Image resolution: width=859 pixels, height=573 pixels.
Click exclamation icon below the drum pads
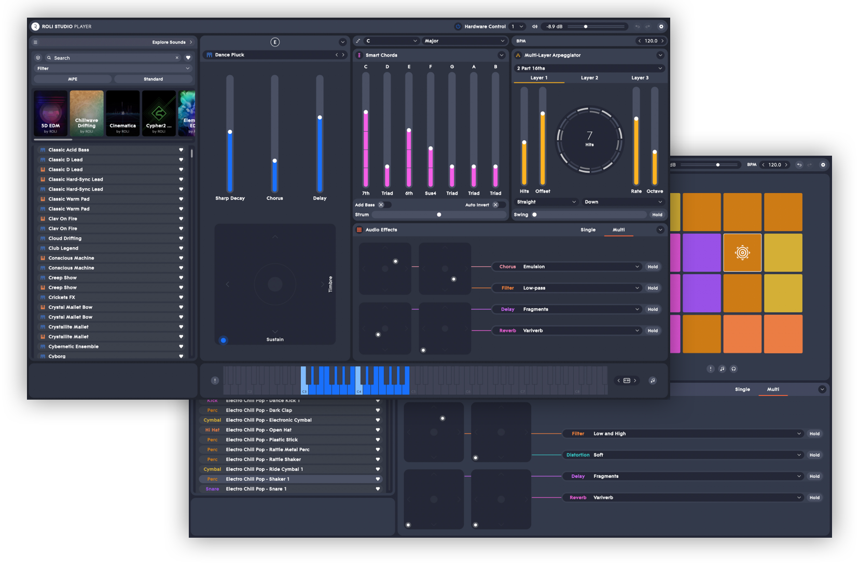(711, 369)
